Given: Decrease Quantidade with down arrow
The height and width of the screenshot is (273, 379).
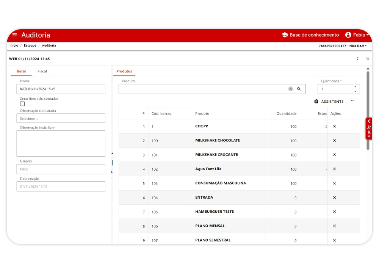Looking at the screenshot, I should (x=356, y=91).
